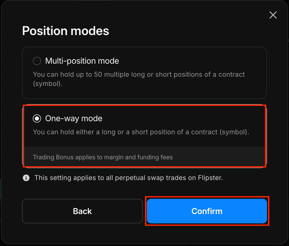Click the Trading Bonus applies banner
Screen dimensions: 289x246
pos(144,157)
